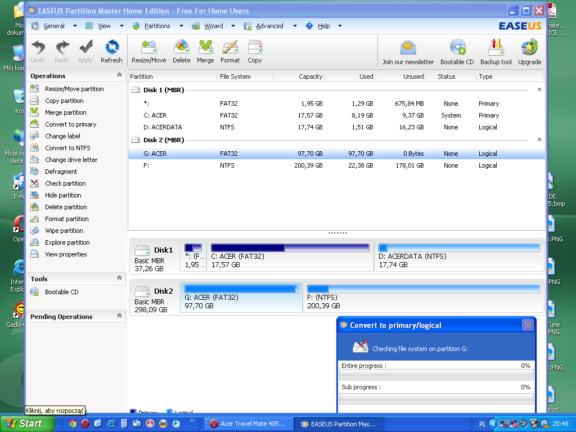Screen dimensions: 576x432
Task: Click C: ACER block in Disk1 map
Action: coord(290,256)
